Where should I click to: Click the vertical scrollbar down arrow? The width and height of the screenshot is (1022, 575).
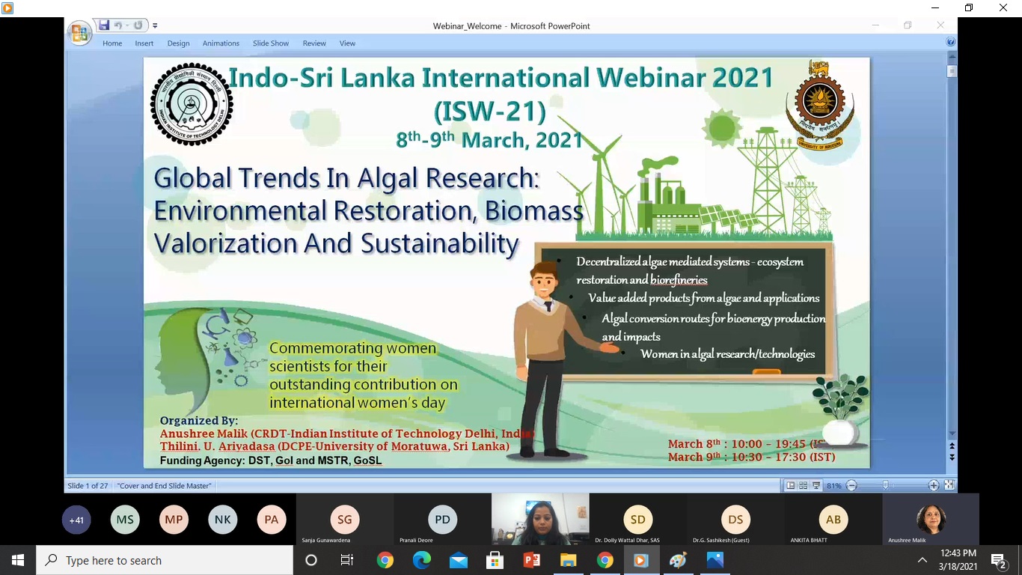[x=952, y=434]
